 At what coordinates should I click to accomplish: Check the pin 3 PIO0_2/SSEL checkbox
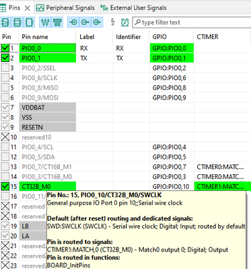[x=5, y=68]
